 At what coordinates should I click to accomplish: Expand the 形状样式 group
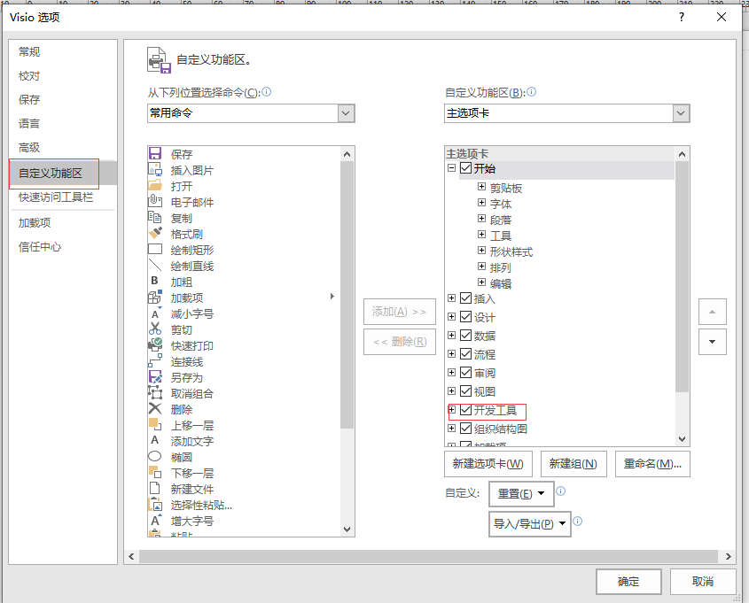(482, 251)
